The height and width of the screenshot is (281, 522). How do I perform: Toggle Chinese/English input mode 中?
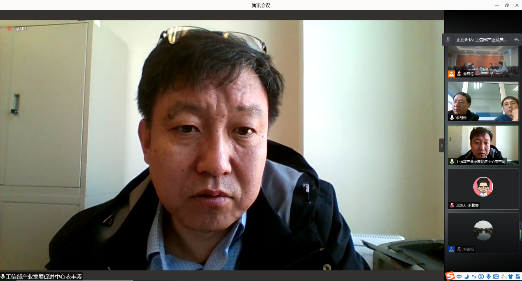(459, 276)
